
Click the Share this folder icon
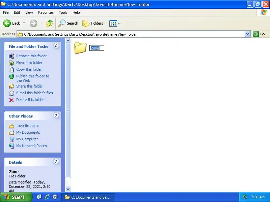click(x=11, y=86)
